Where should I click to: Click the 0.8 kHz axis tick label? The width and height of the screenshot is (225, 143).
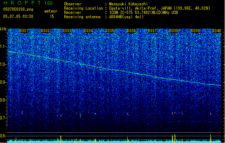pyautogui.click(x=3, y=100)
